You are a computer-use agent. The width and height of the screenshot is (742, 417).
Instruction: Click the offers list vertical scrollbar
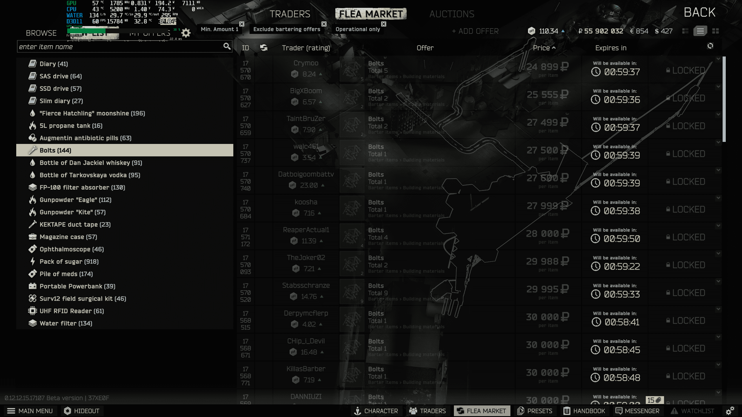click(724, 99)
